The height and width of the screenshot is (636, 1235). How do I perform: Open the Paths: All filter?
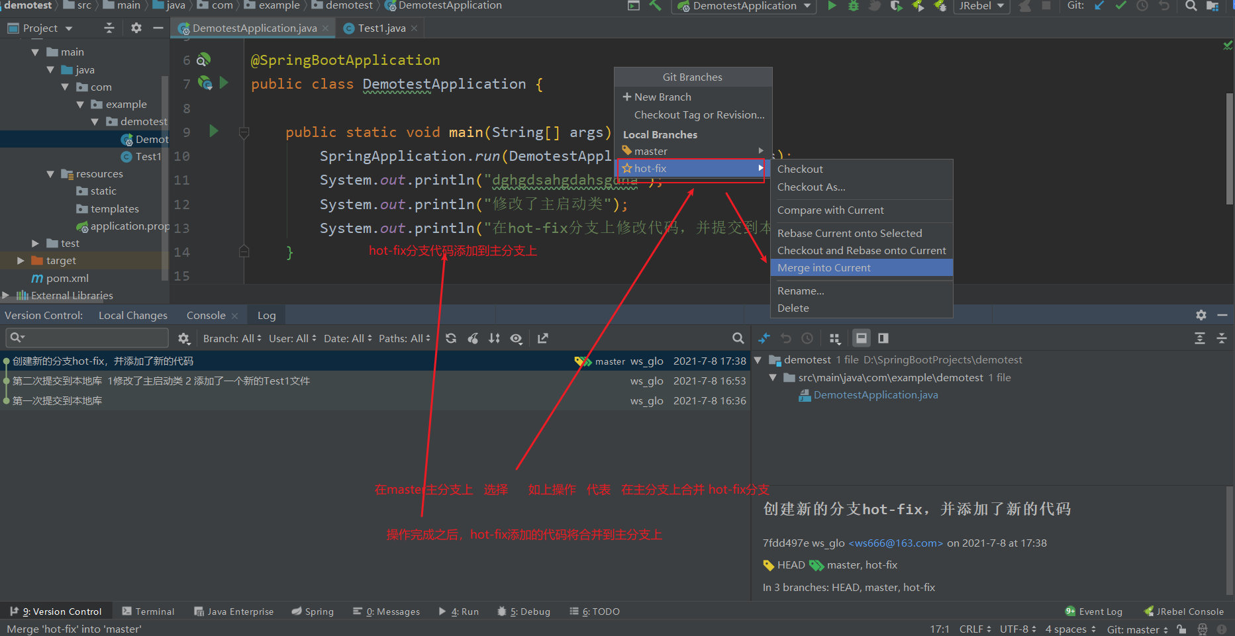404,338
